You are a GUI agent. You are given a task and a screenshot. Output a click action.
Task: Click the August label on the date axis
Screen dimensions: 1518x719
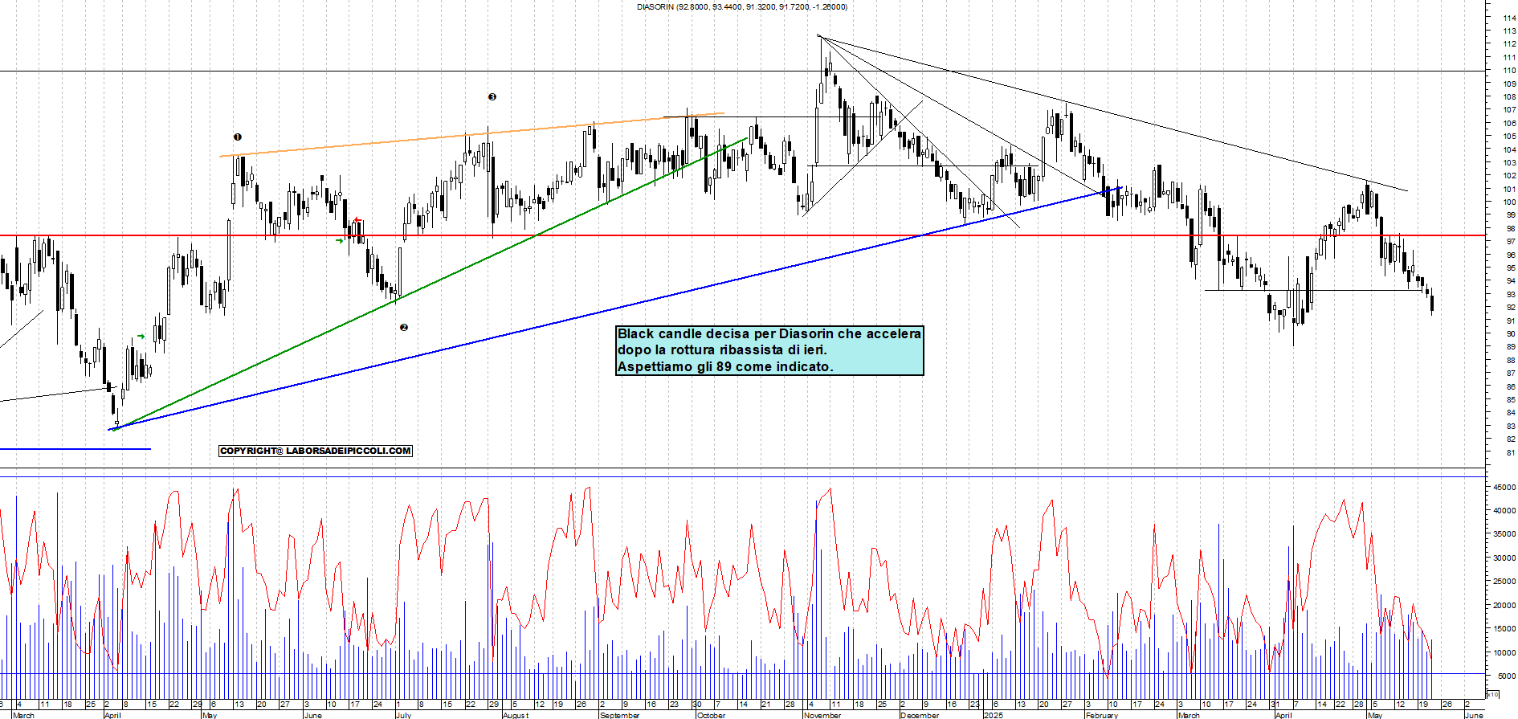coord(516,715)
